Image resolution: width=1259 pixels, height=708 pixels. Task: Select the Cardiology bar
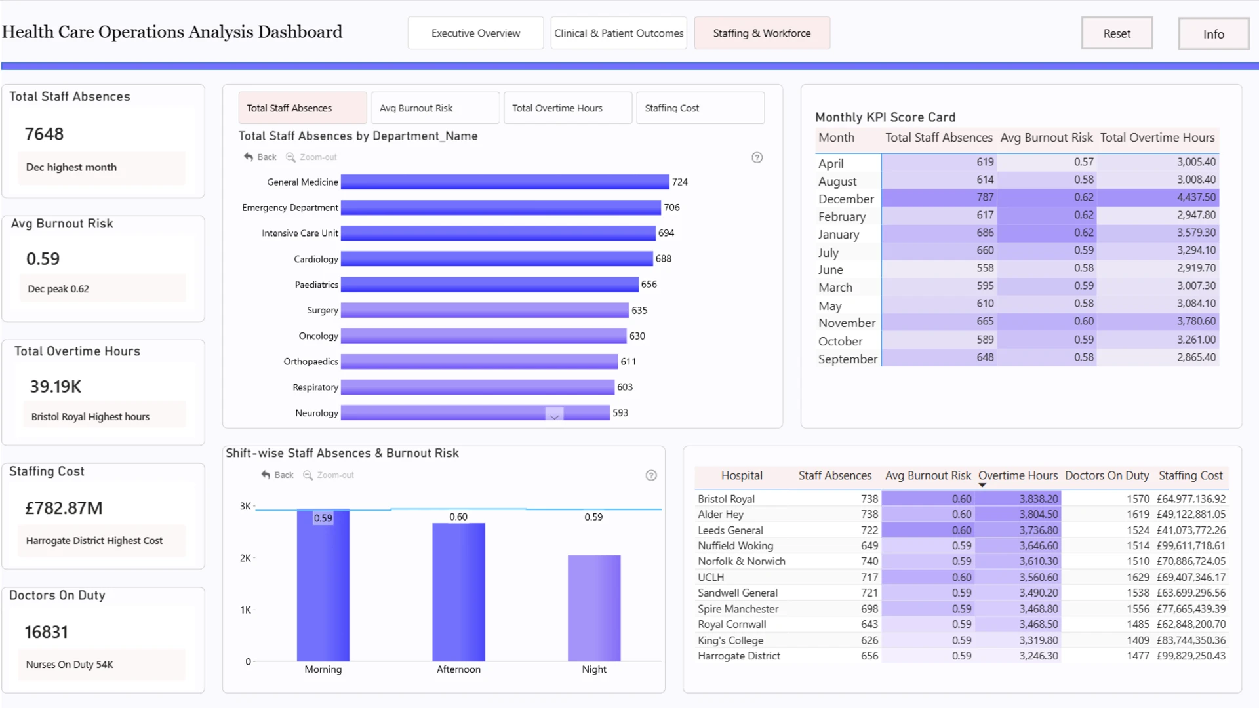pyautogui.click(x=497, y=259)
